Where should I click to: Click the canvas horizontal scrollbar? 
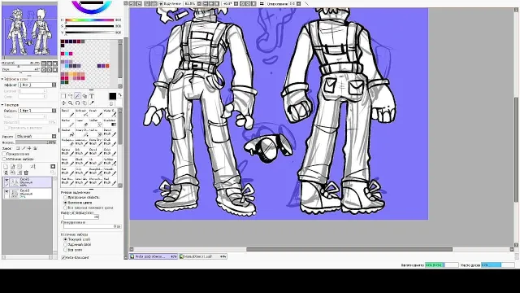coord(349,249)
